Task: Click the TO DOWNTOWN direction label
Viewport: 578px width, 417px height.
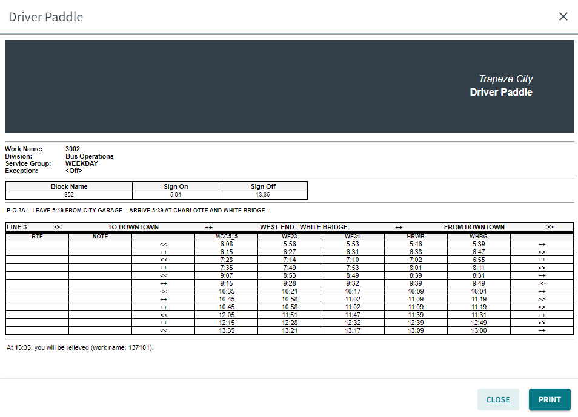Action: pos(133,227)
